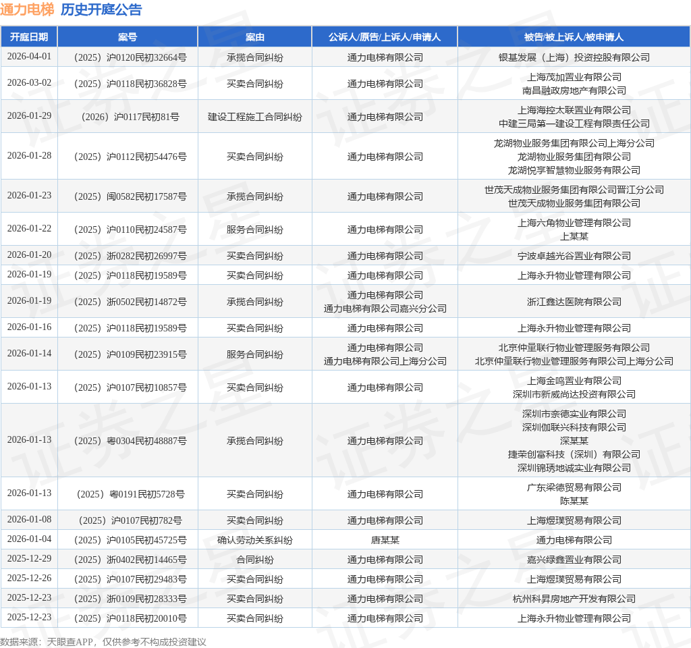Click the date 2025-12-29
Screen dimensions: 691x648
click(29, 559)
